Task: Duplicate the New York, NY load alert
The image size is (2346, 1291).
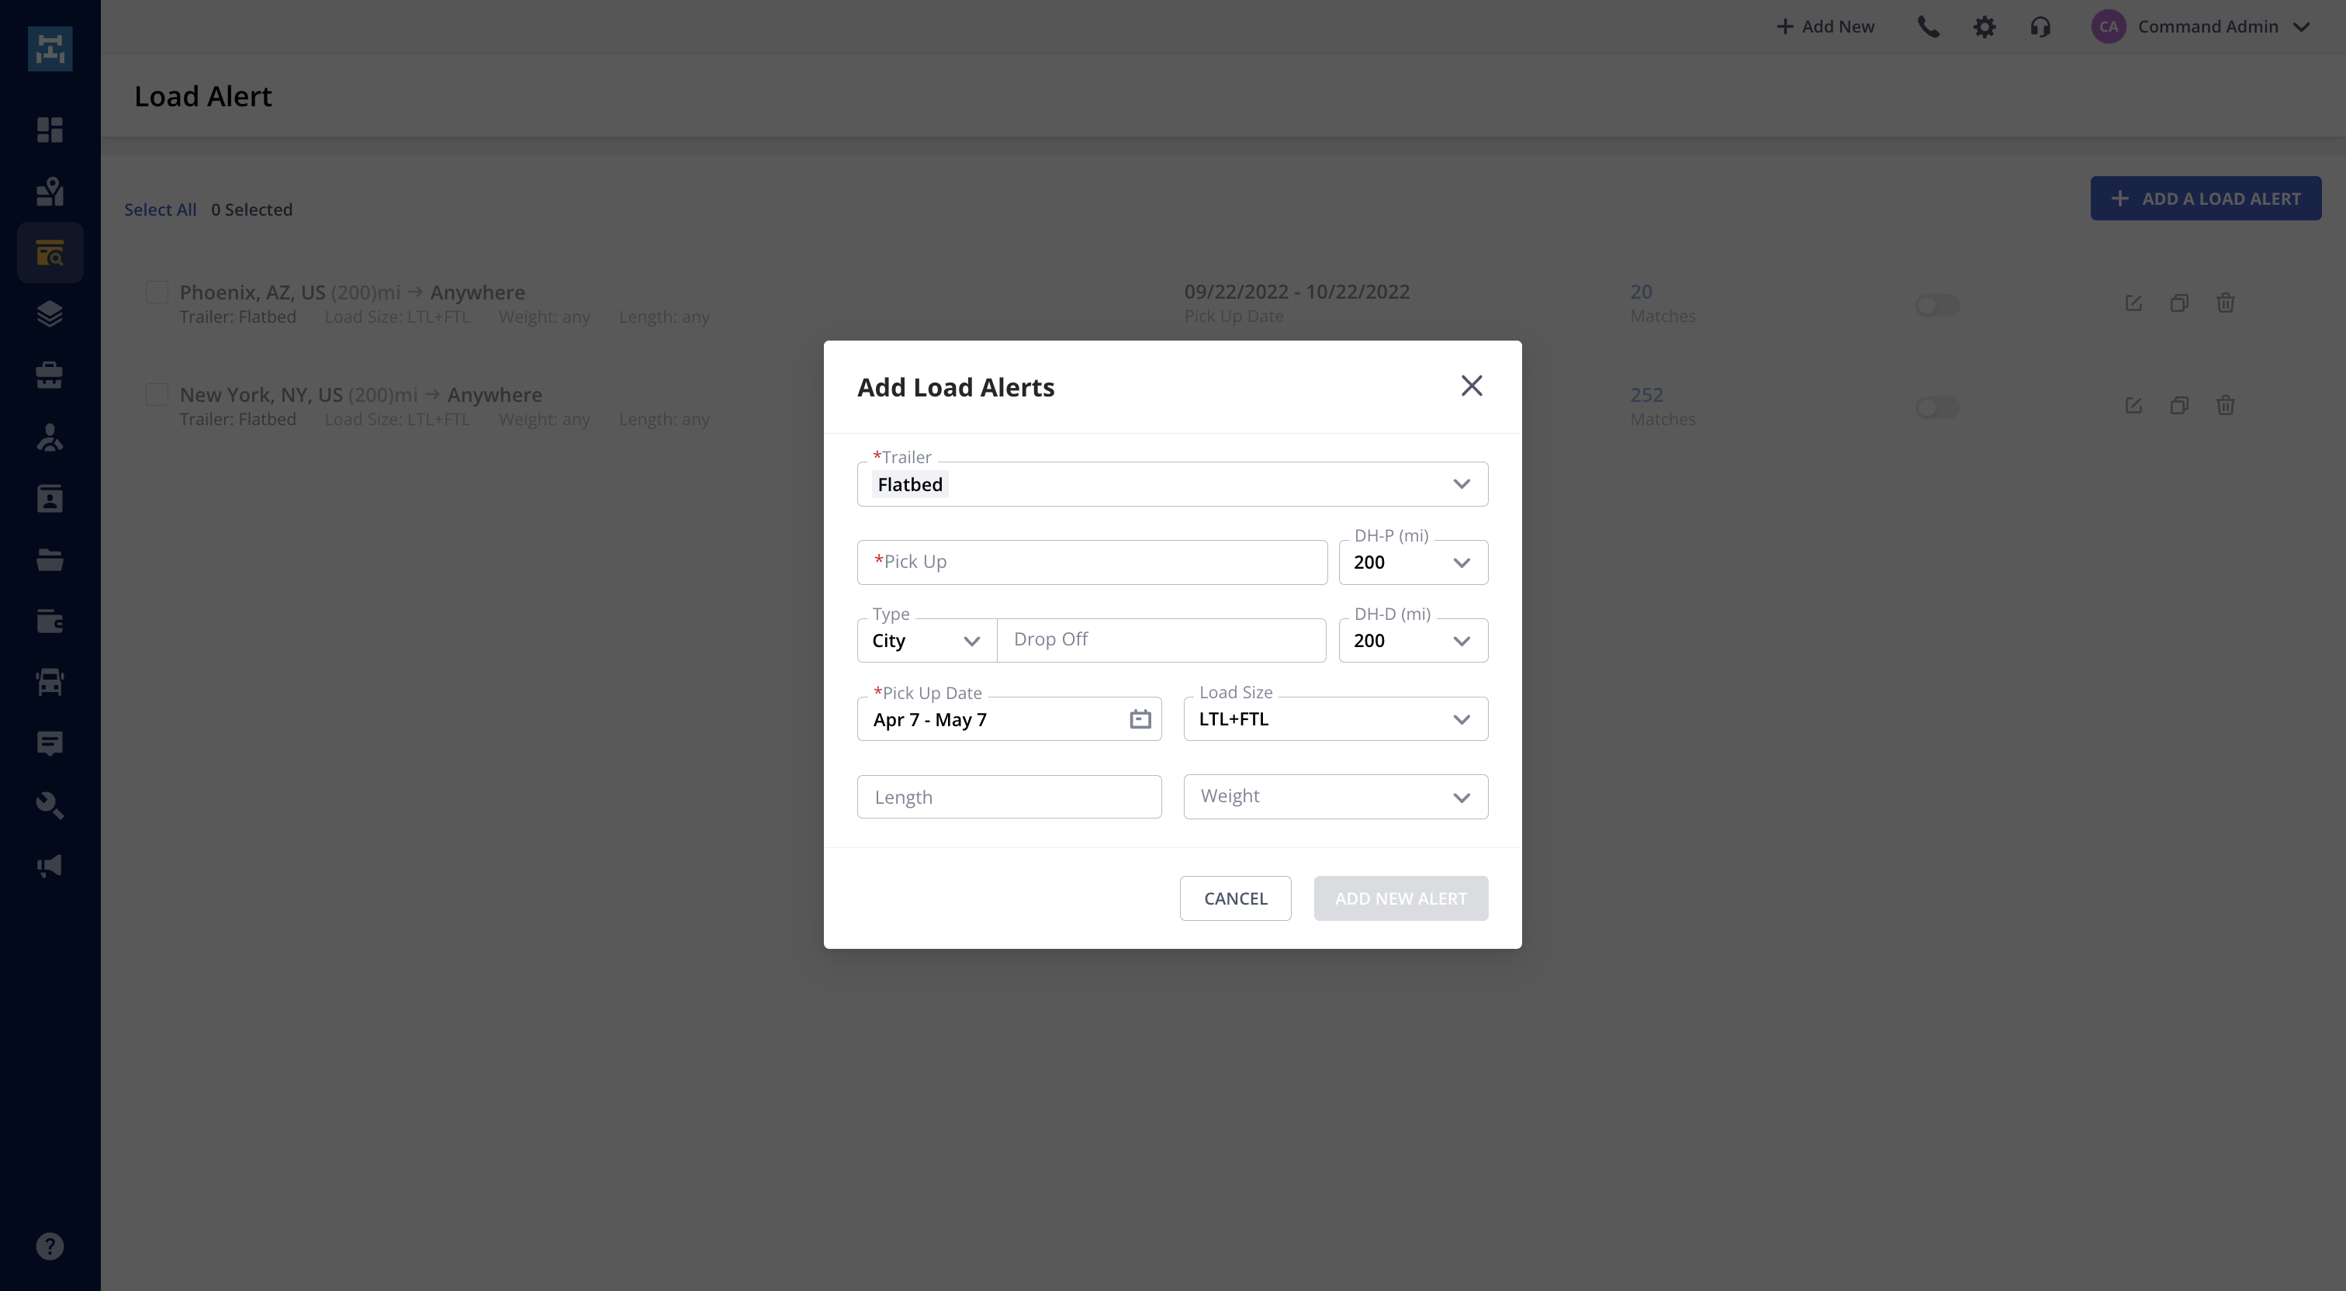Action: 2179,406
